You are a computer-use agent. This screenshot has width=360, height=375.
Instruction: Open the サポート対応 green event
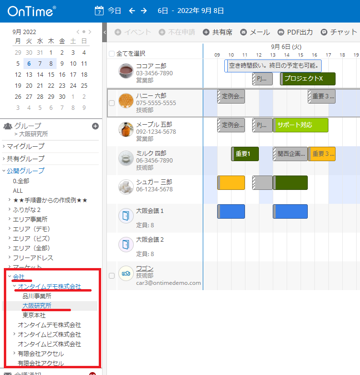tap(301, 125)
